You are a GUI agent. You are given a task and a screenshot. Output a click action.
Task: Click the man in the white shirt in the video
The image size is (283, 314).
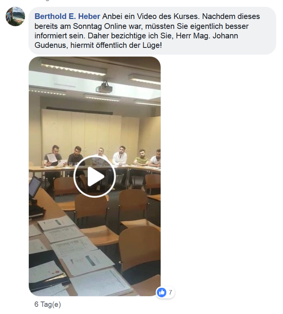120,157
